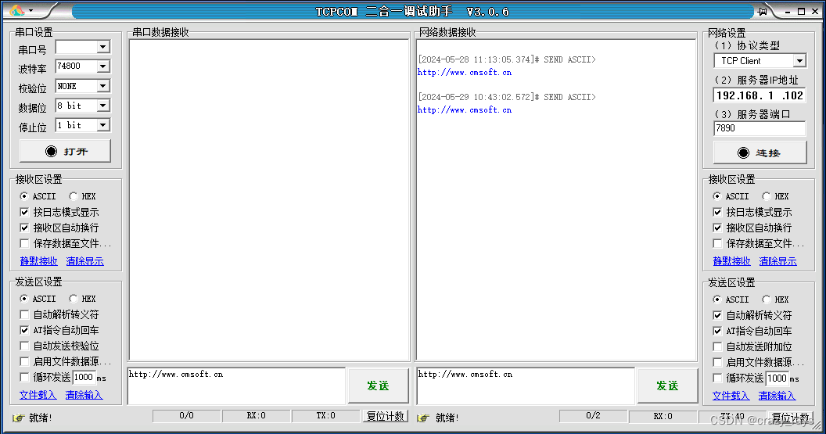
Task: Click the serial status icon next to 就绪
Action: 19,418
